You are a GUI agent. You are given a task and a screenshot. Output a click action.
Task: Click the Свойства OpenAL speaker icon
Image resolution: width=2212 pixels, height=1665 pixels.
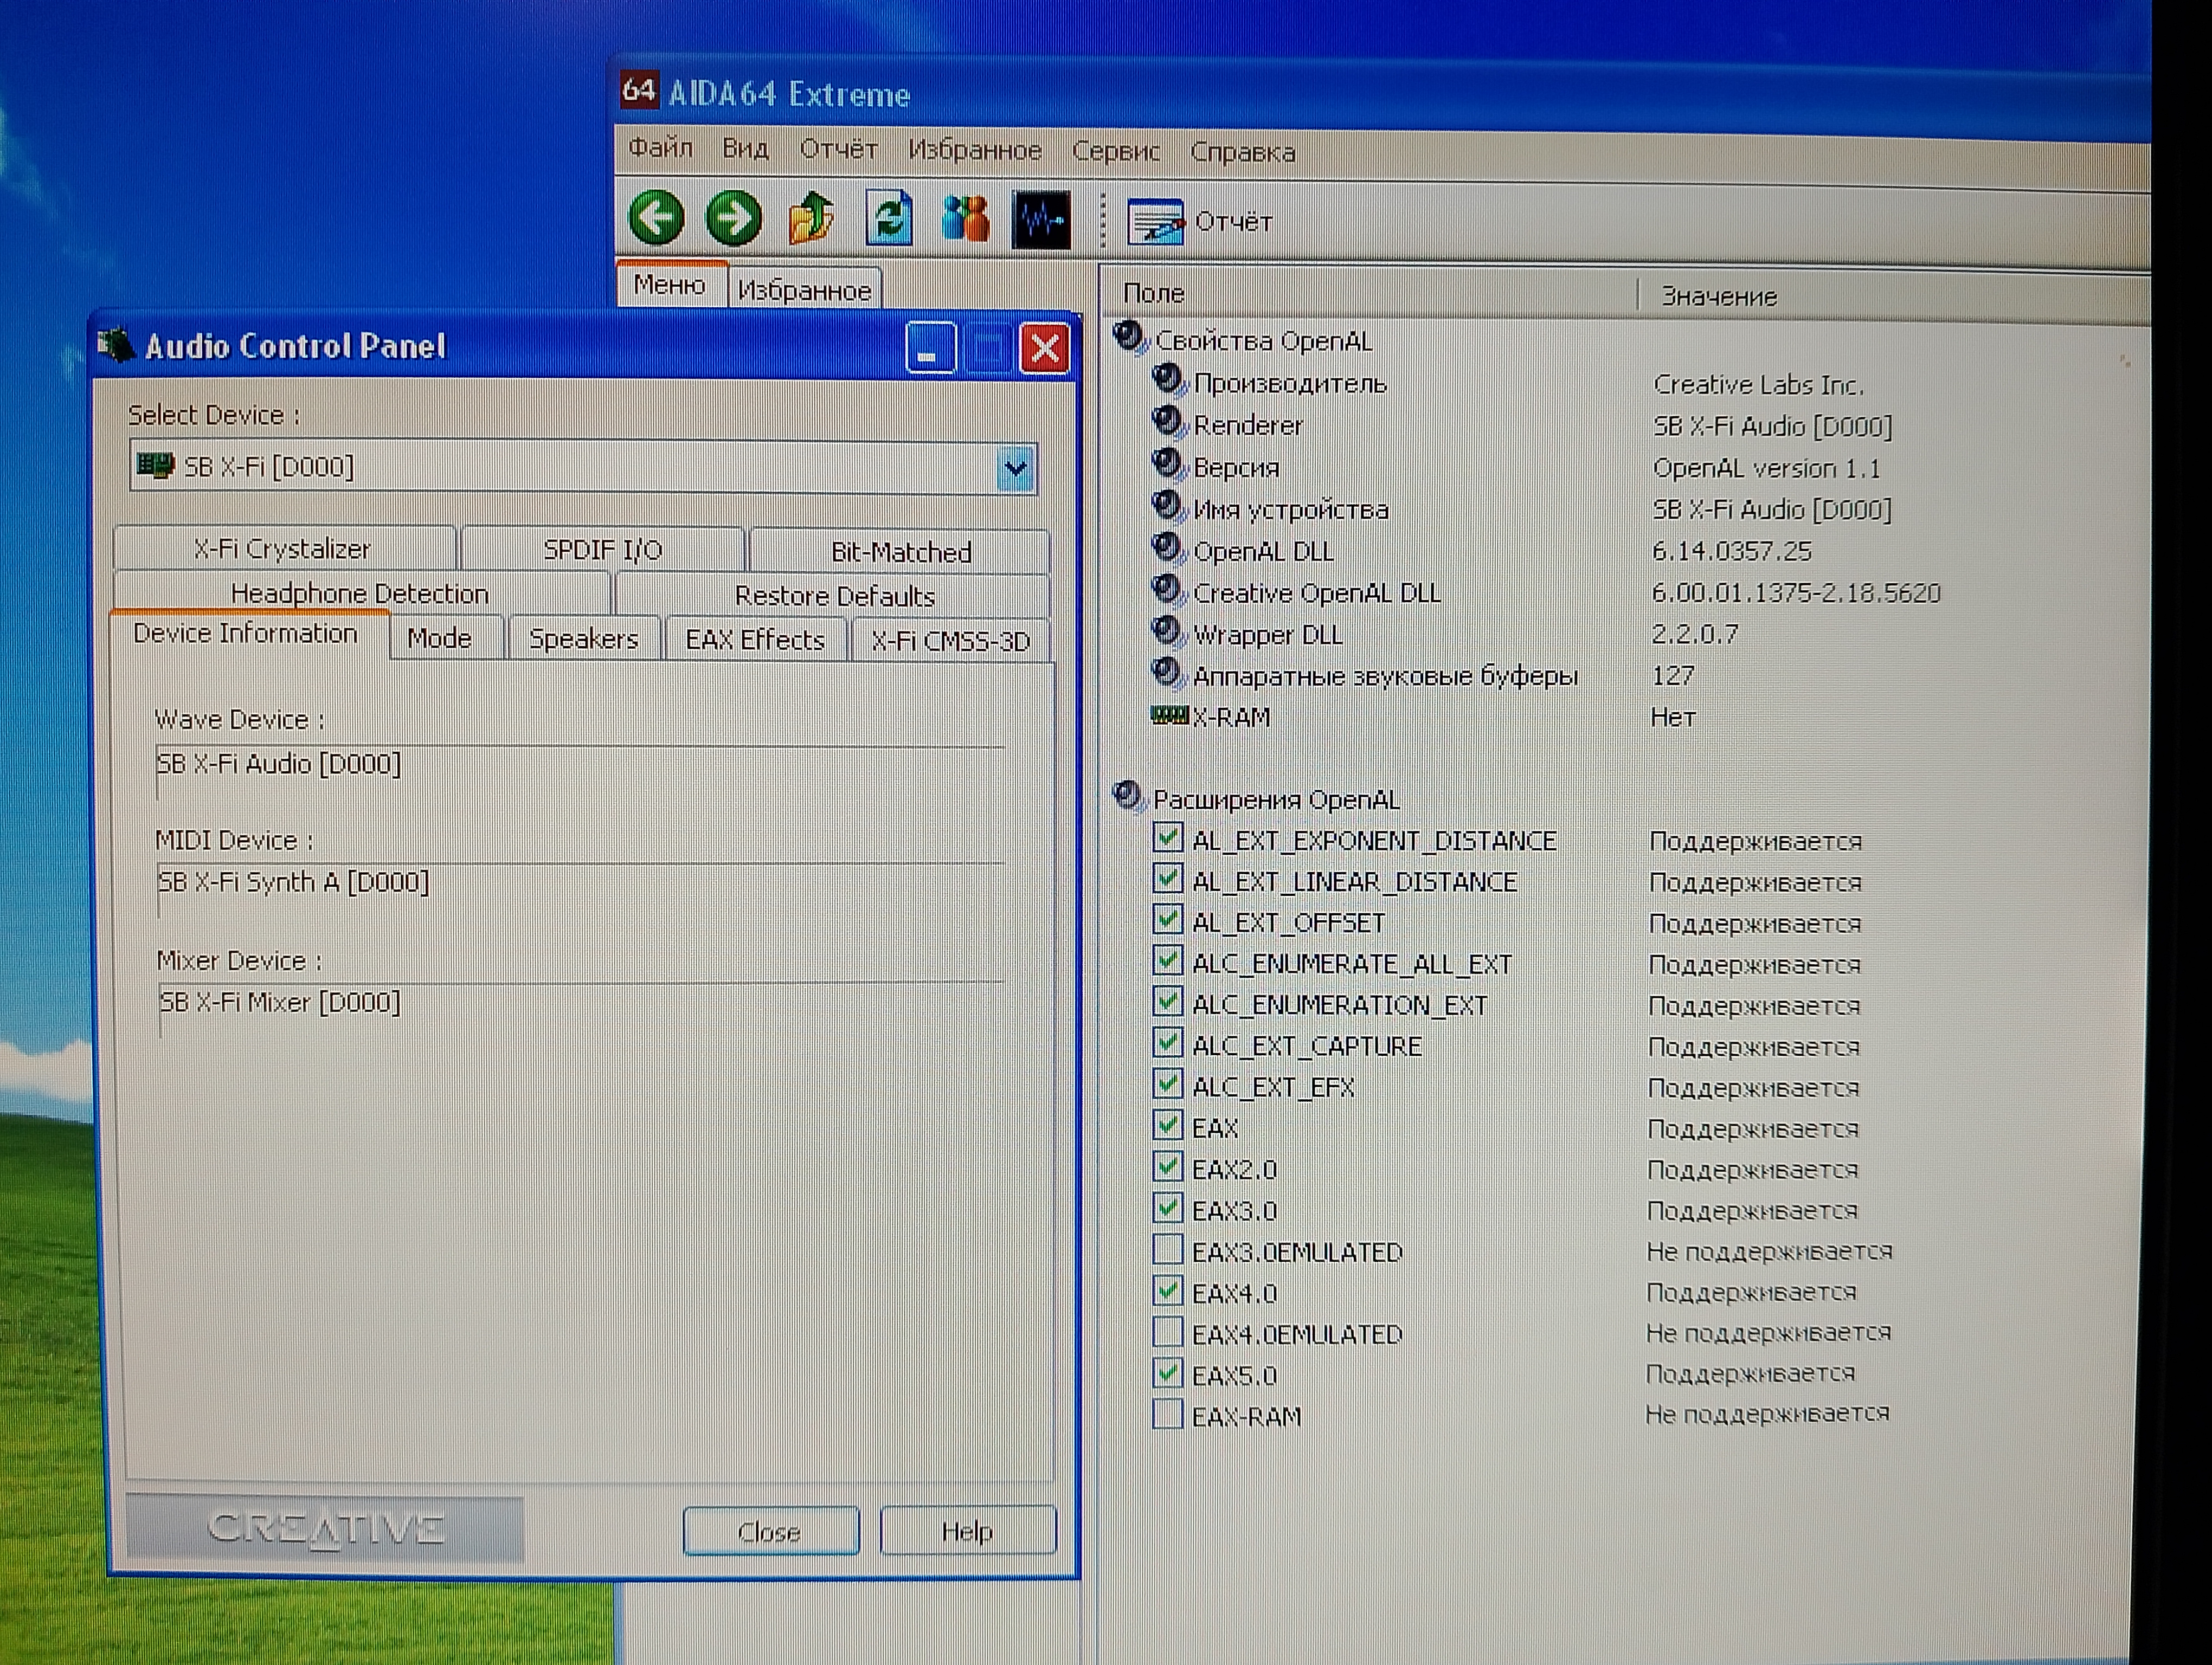click(1129, 338)
